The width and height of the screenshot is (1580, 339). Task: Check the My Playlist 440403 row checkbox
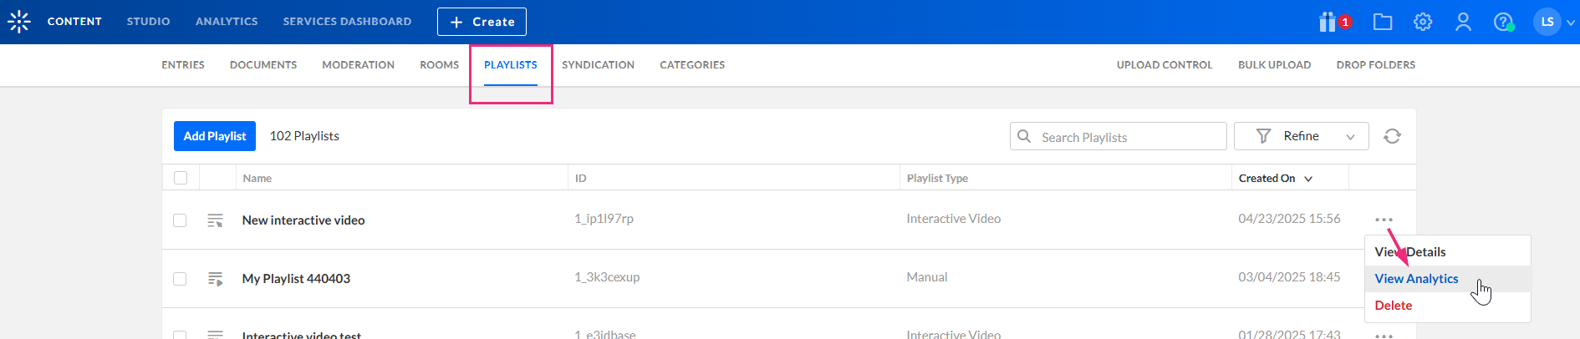tap(180, 279)
